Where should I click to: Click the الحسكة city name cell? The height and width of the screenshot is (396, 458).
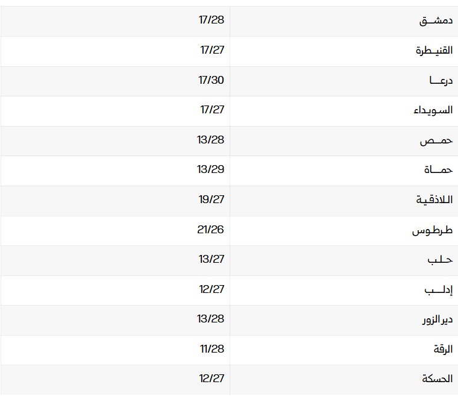point(438,379)
